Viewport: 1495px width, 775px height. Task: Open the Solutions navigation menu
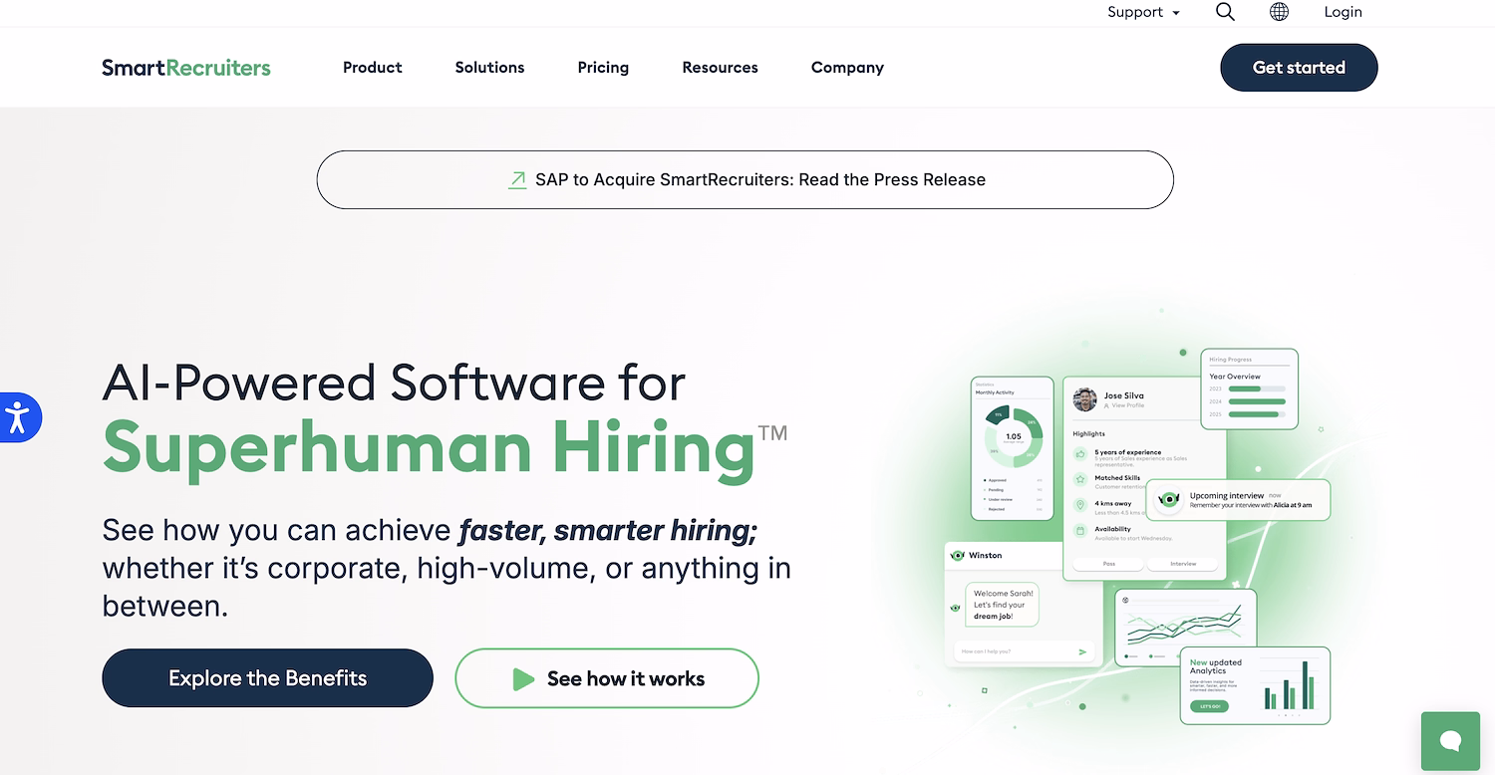point(489,67)
